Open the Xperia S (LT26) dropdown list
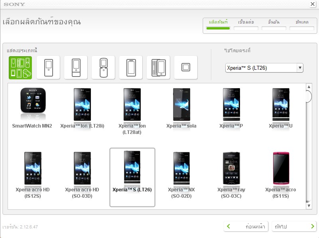319x238 pixels. [x=264, y=68]
